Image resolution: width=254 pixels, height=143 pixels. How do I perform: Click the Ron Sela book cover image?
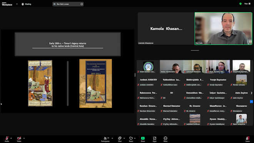95,83
